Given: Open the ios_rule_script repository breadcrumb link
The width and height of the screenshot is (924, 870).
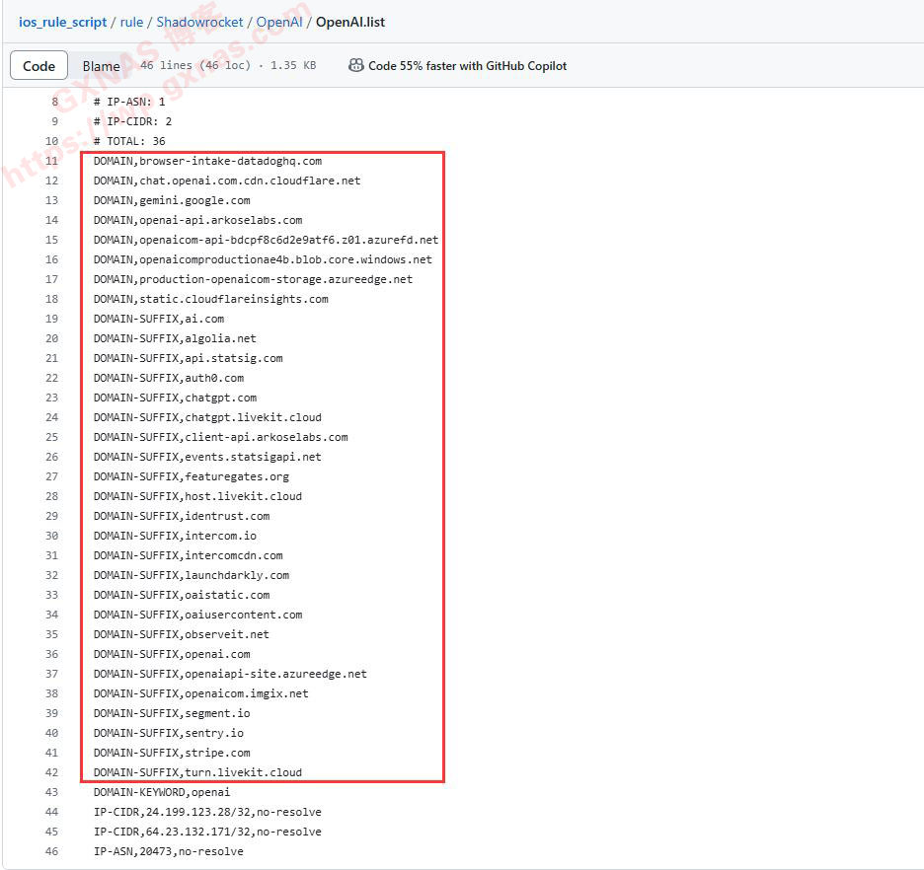Looking at the screenshot, I should pos(63,22).
